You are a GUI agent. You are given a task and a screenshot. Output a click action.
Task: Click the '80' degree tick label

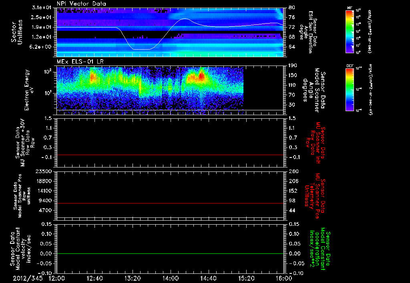(292, 8)
